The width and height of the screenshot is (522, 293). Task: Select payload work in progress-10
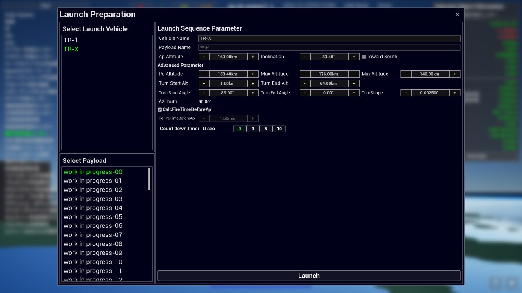coord(93,262)
